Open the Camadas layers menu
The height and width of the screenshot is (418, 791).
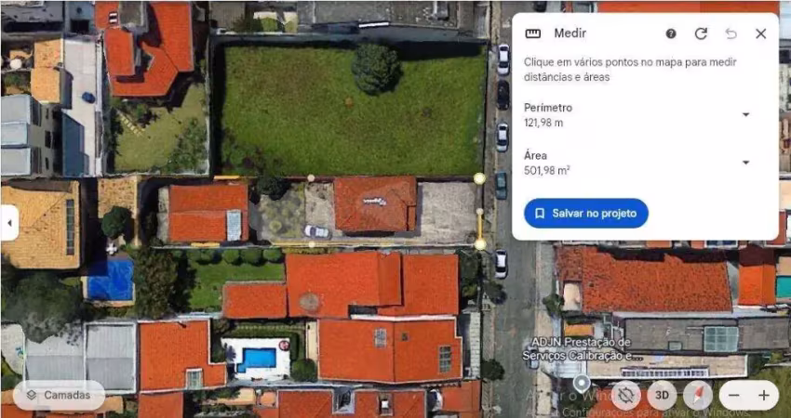[x=59, y=395]
